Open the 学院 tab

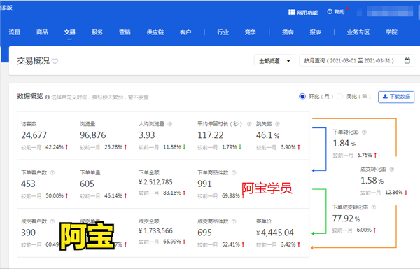pos(391,32)
